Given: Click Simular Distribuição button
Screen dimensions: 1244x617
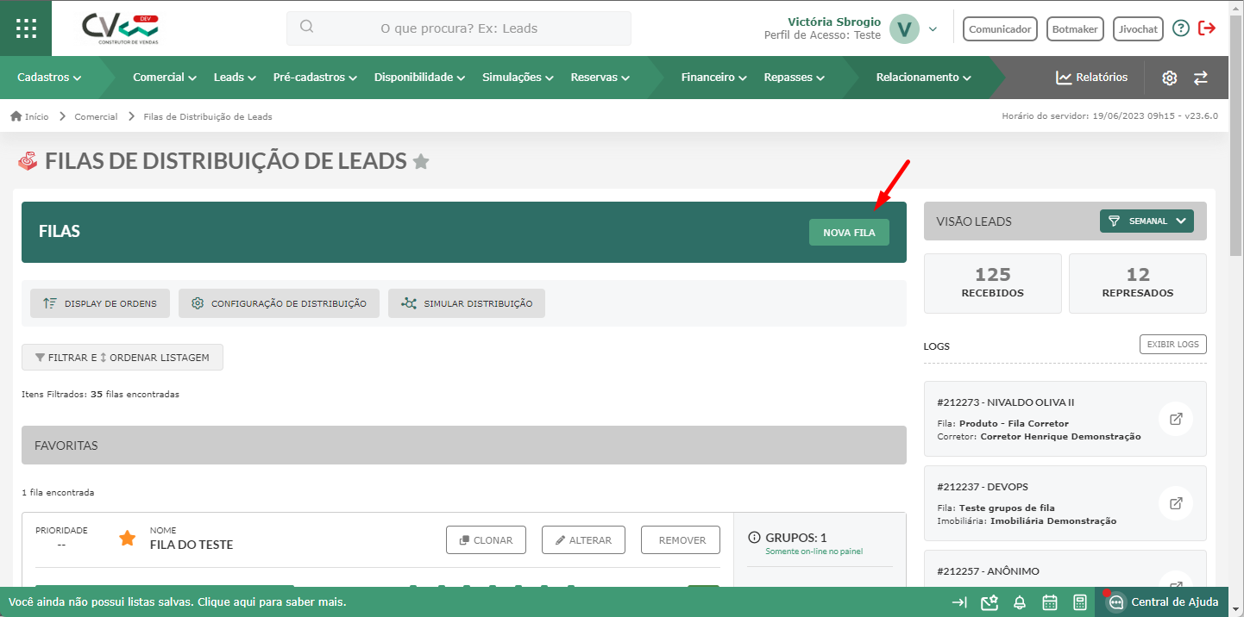Looking at the screenshot, I should click(467, 303).
